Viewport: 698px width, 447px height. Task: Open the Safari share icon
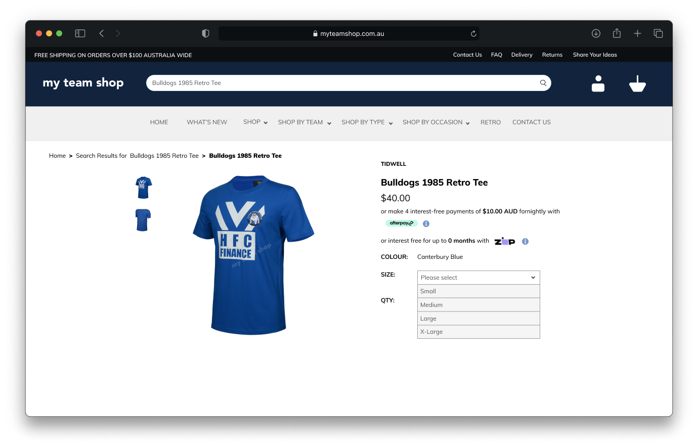(x=617, y=33)
